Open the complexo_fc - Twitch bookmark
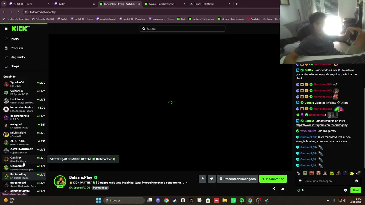 [x=161, y=19]
